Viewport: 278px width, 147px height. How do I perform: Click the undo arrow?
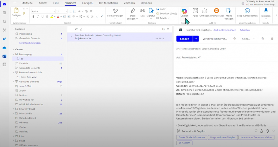pyautogui.click(x=24, y=9)
